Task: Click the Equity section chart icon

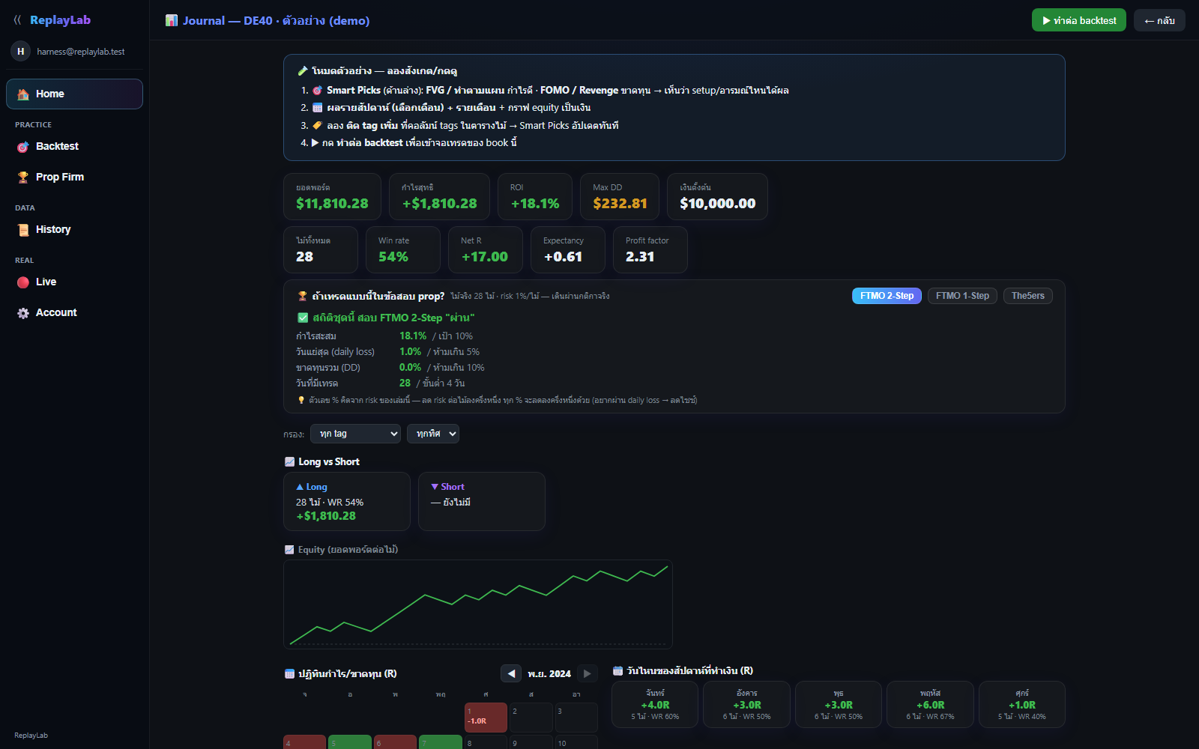Action: 289,550
